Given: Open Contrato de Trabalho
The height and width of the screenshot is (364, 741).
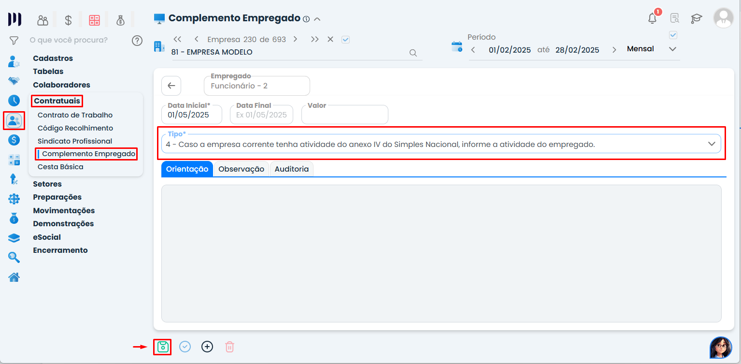Looking at the screenshot, I should pos(75,116).
